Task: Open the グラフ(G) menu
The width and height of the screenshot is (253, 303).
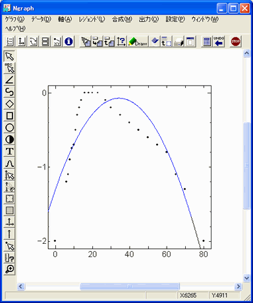Action: pyautogui.click(x=14, y=20)
